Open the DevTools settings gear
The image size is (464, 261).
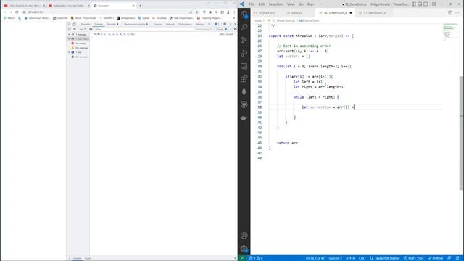click(225, 24)
